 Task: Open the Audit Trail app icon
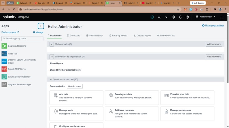[x=4, y=54]
